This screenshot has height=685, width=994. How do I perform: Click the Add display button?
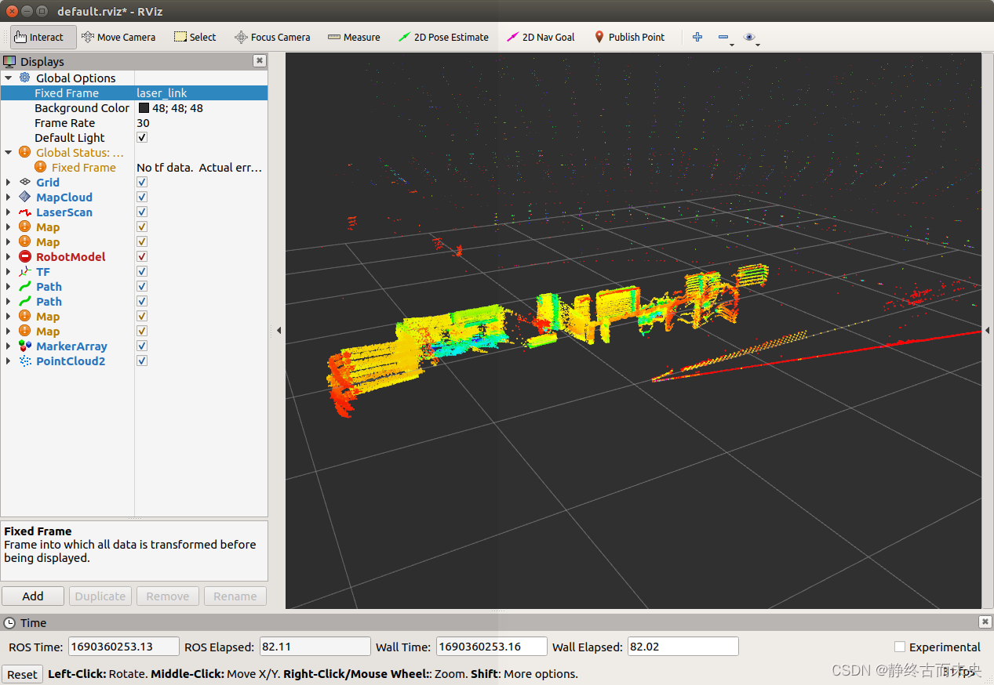33,596
